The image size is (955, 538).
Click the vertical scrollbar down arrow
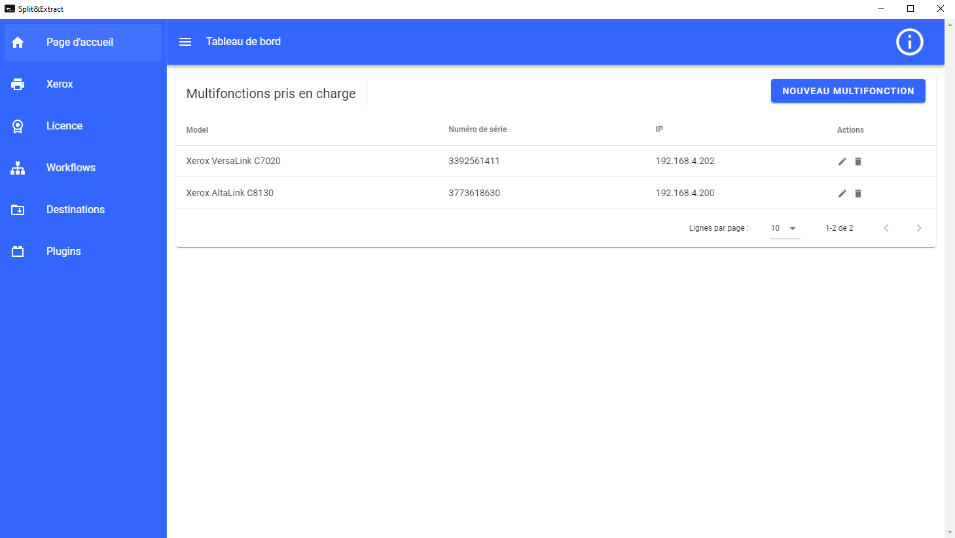point(950,533)
